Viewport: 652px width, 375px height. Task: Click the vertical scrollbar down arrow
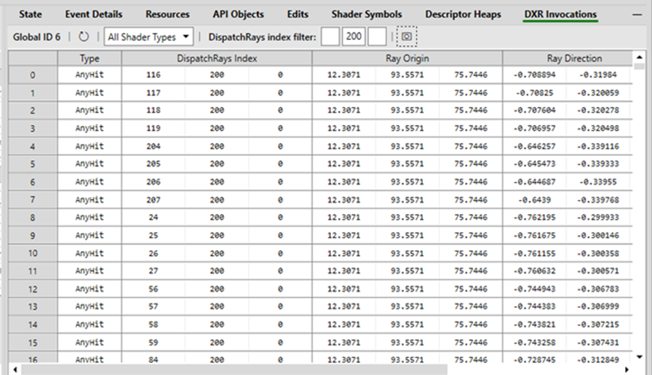coord(639,357)
